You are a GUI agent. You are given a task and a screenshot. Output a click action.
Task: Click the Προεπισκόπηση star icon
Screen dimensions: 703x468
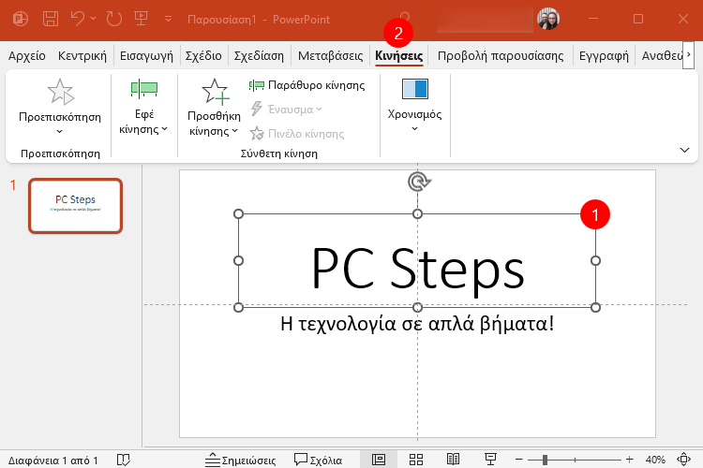point(61,92)
